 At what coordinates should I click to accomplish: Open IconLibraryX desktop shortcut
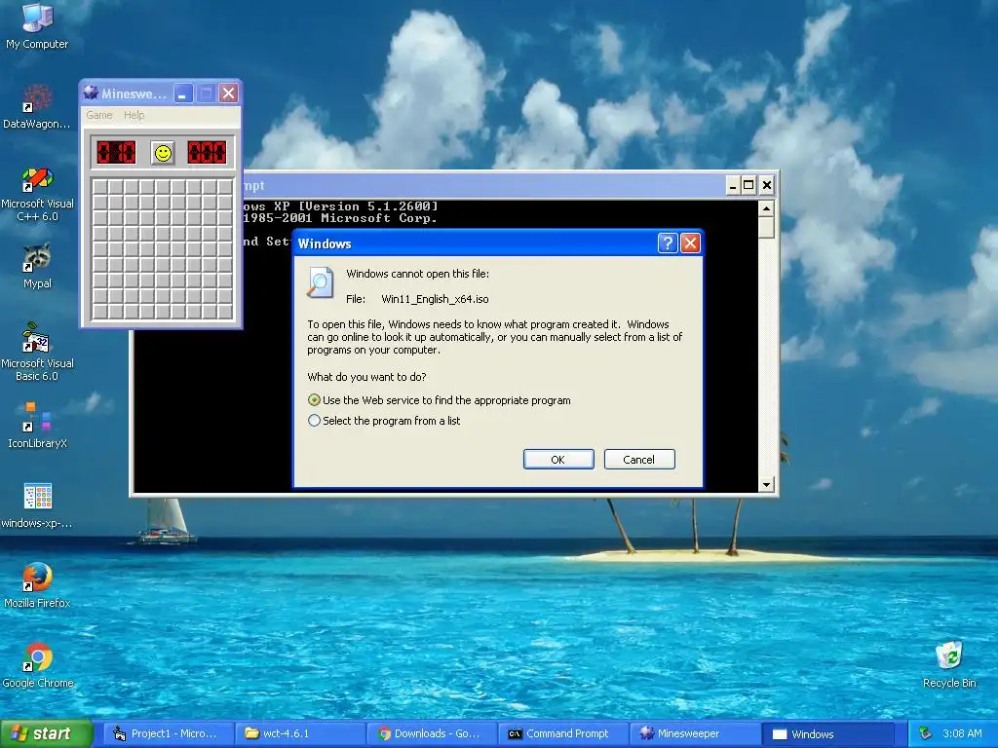pos(37,425)
